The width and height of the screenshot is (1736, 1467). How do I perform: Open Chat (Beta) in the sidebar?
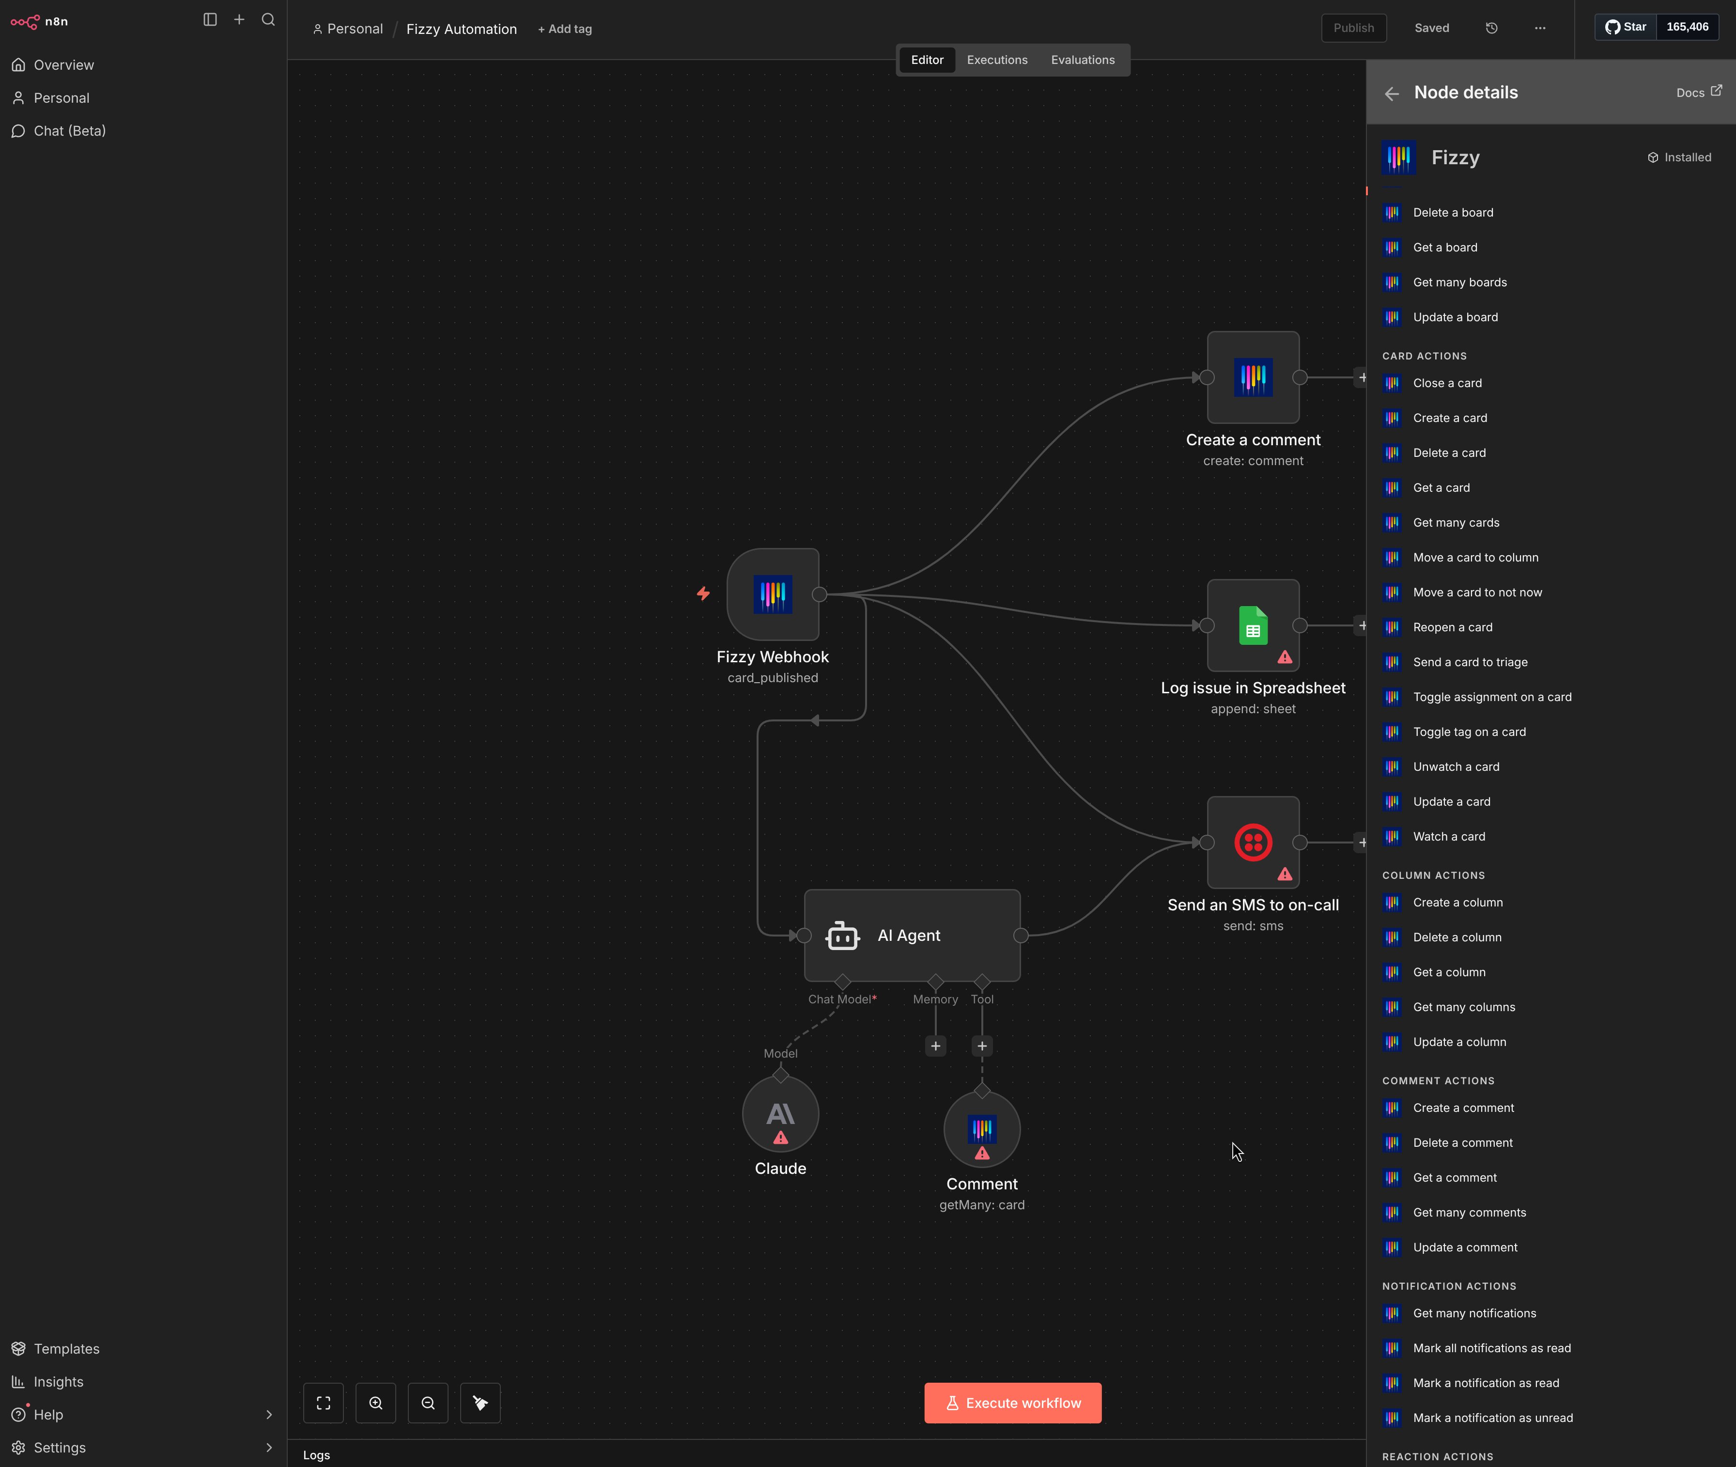69,130
